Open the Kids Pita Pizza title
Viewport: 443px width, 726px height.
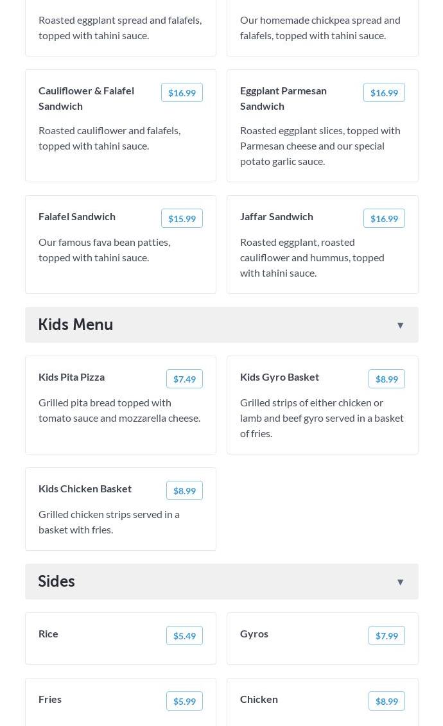71,377
